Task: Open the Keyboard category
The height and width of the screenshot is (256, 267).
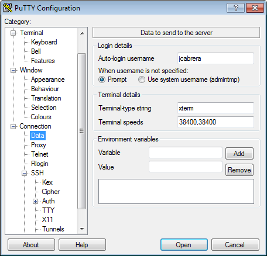Action: 44,42
